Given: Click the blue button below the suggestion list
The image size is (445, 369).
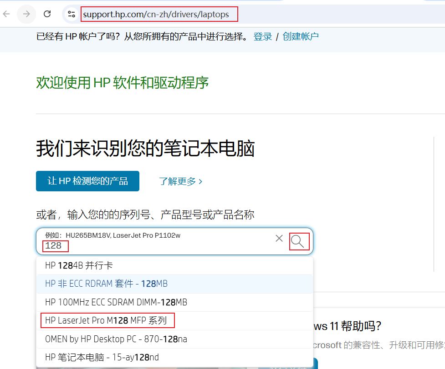Looking at the screenshot, I should pyautogui.click(x=288, y=365).
